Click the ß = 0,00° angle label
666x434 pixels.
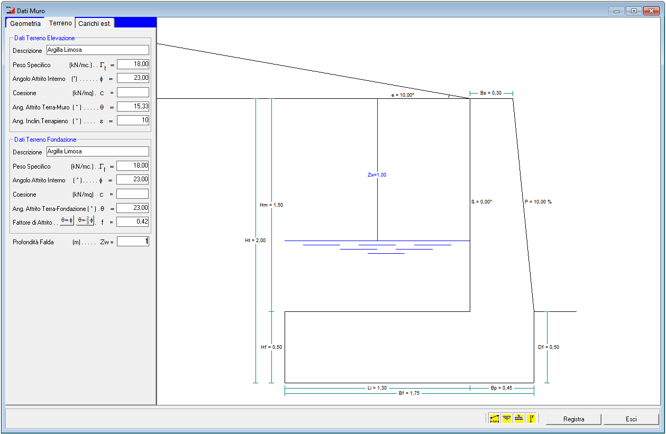[481, 202]
